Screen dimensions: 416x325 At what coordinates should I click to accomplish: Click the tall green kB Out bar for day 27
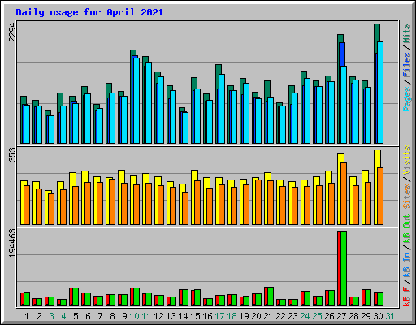[x=344, y=268]
